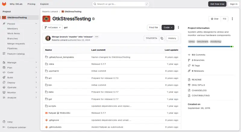The width and height of the screenshot is (241, 132).
Task: Click the Find file button
Action: point(153,27)
